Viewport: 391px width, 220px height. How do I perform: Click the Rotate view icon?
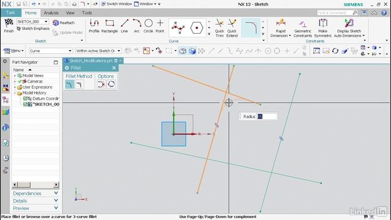point(335,51)
